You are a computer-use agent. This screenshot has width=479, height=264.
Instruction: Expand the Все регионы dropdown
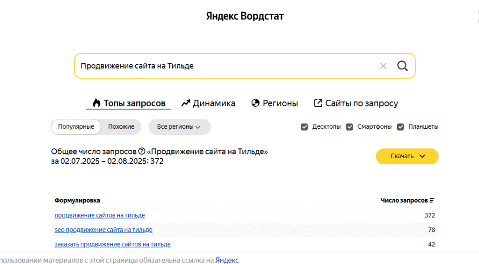pos(179,127)
